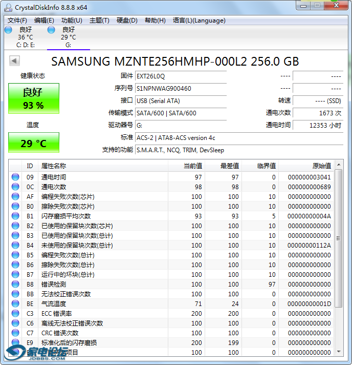The image size is (352, 365).
Task: Click the 临界值 column header
Action: (x=260, y=166)
